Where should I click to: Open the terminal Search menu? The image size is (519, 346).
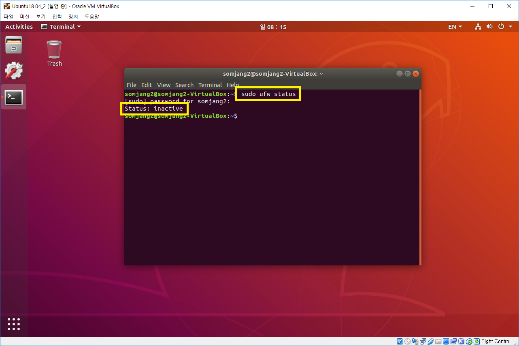coord(184,85)
